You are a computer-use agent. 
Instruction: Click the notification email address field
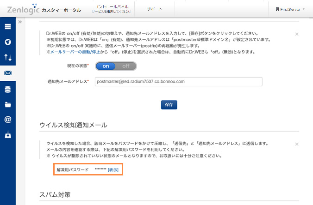coord(178,82)
